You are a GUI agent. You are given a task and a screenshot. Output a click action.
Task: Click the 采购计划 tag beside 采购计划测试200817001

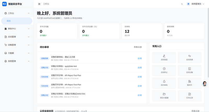[44, 95]
